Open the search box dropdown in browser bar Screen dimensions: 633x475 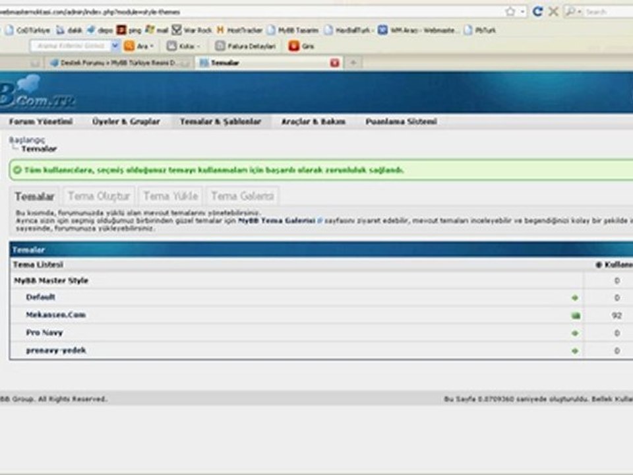(580, 12)
